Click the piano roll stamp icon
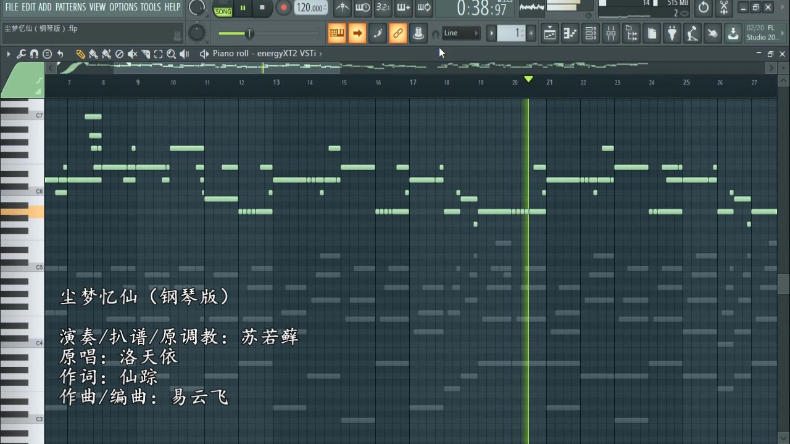 (47, 54)
